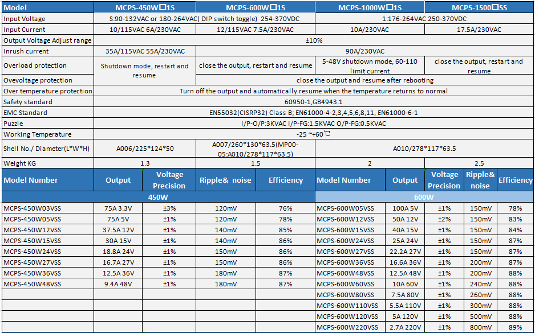Click the ±10% output voltage adjust cell
This screenshot has width=535, height=333.
pos(314,40)
